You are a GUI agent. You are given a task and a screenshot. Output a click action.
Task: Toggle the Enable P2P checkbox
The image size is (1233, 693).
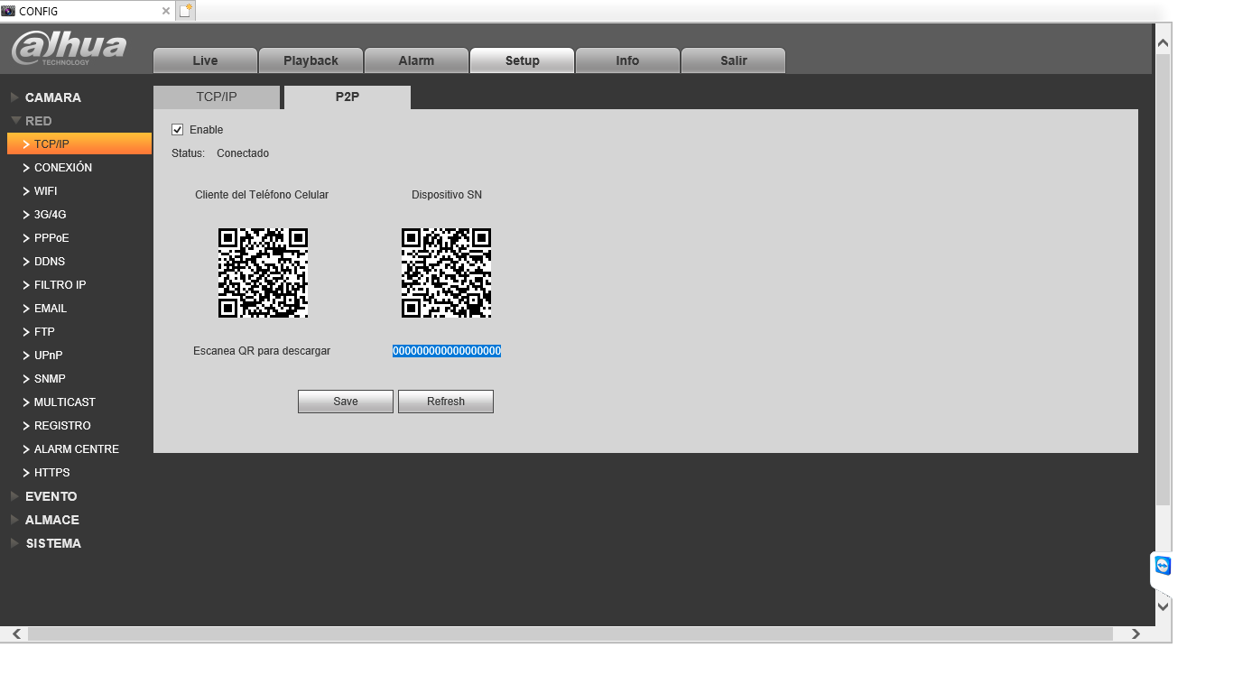tap(177, 130)
